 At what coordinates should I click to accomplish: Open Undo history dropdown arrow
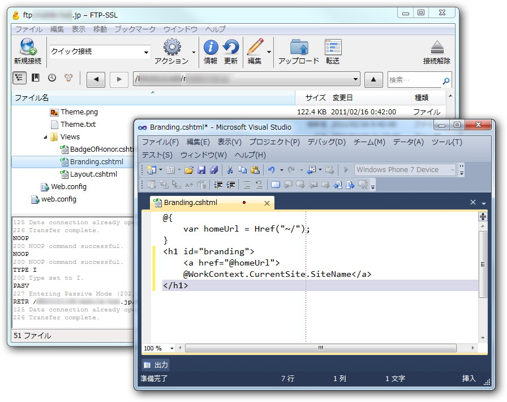(282, 170)
